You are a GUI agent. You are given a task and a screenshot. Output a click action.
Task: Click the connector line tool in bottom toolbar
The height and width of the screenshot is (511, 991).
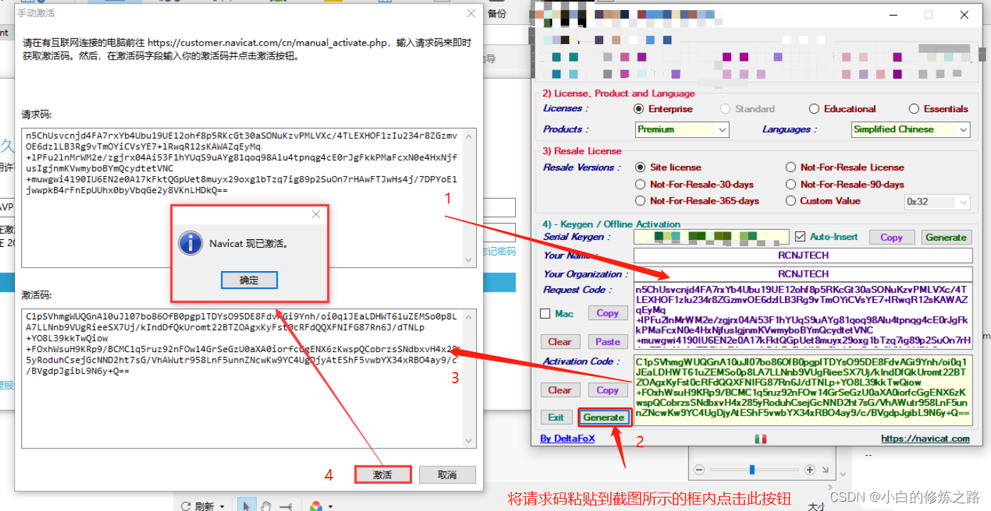tap(286, 505)
